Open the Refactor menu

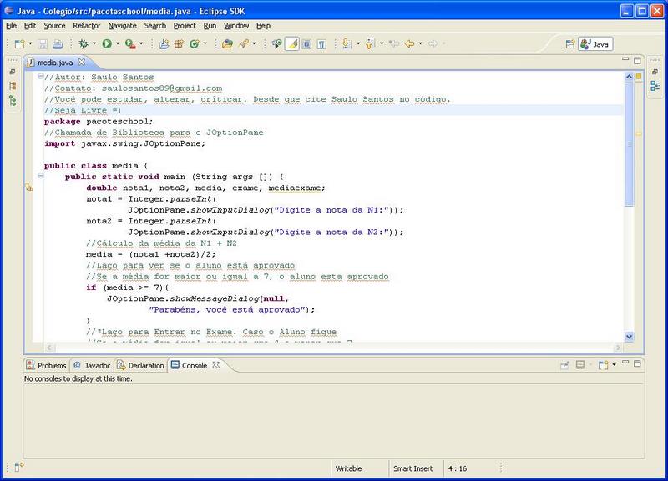tap(87, 26)
